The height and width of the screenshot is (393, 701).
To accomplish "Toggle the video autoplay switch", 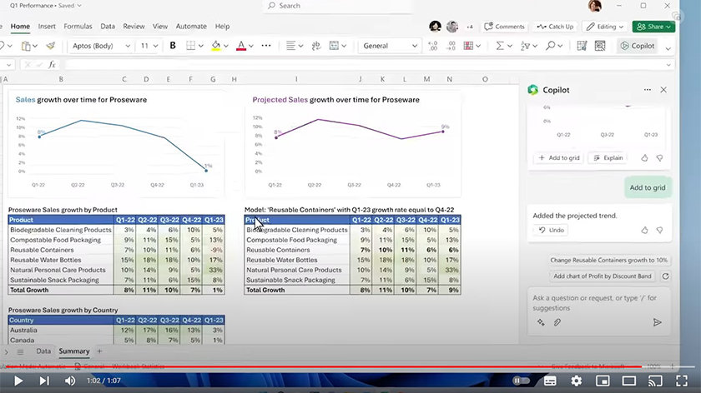I will click(521, 381).
